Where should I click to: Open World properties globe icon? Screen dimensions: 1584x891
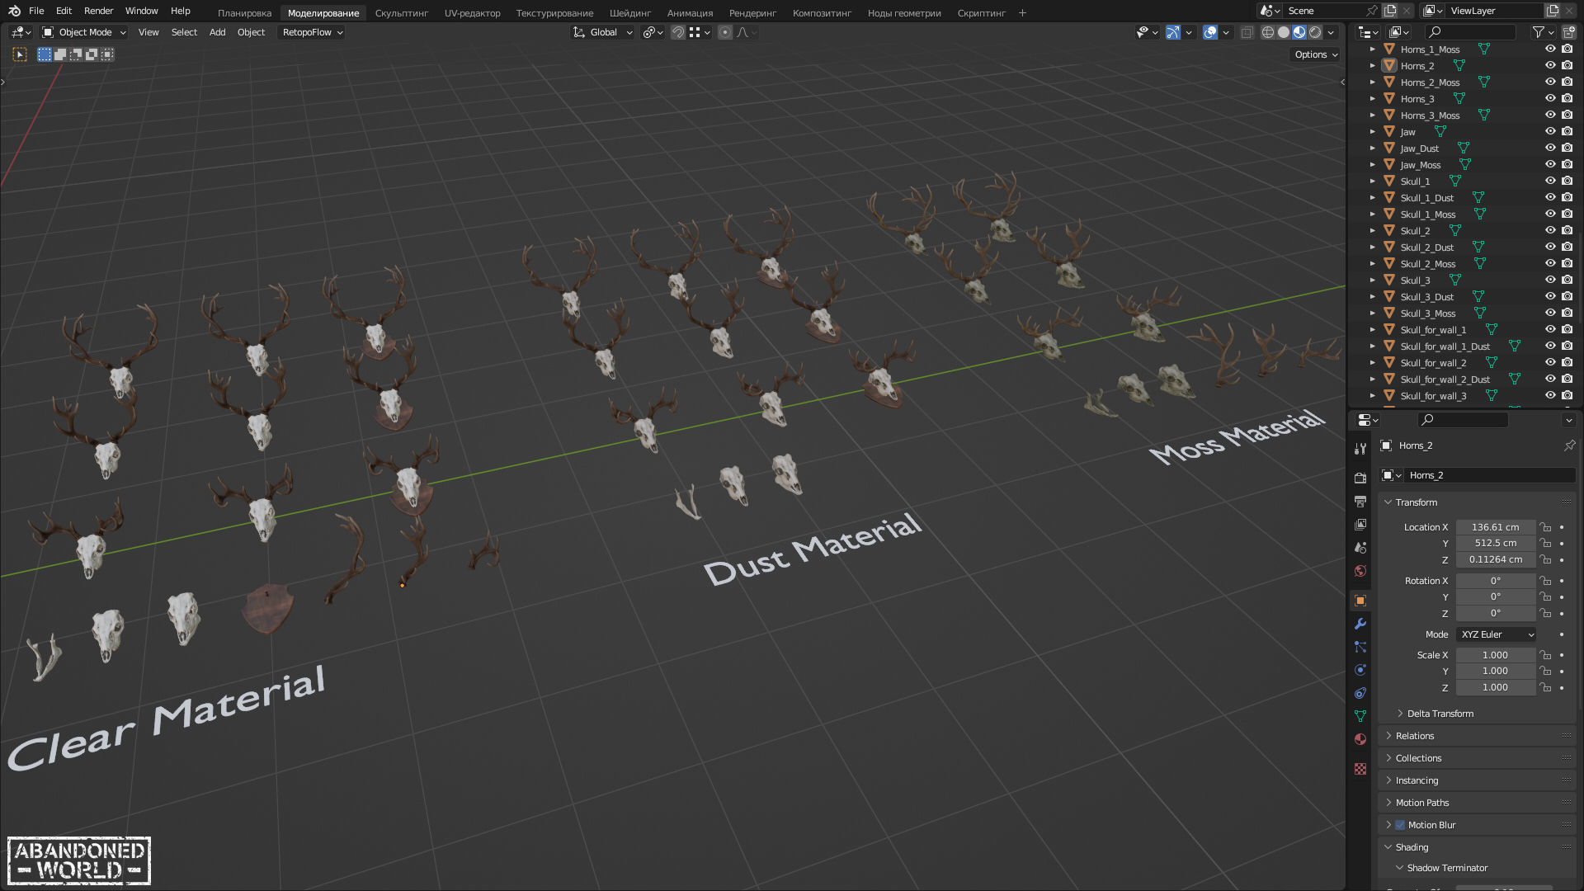(x=1360, y=571)
